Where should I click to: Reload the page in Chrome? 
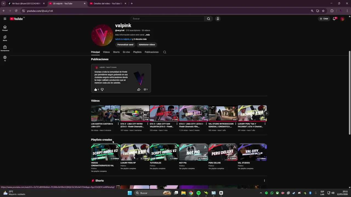16,11
